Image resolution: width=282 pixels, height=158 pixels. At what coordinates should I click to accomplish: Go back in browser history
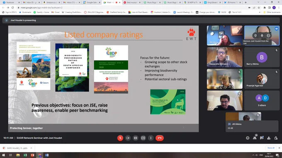[3, 8]
